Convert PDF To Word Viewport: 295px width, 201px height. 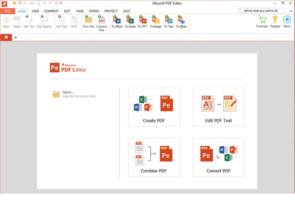[117, 22]
